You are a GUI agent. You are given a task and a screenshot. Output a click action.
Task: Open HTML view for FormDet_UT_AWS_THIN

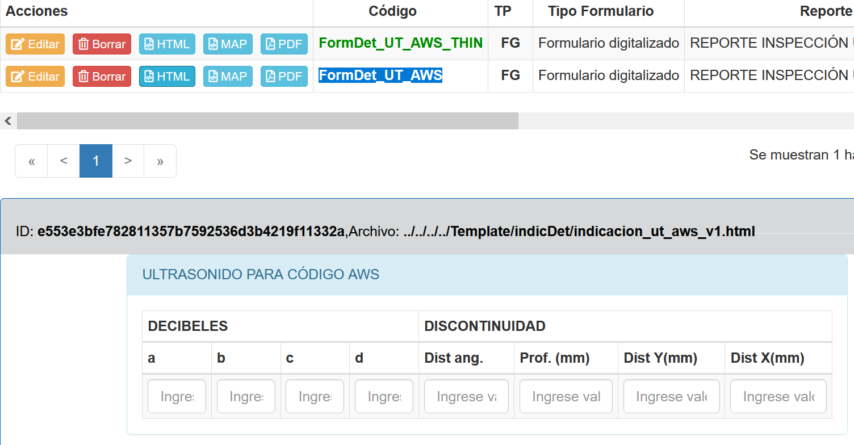167,44
